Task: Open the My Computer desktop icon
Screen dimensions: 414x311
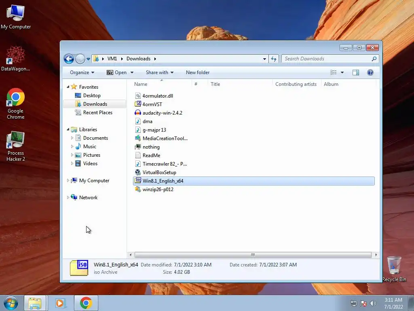Action: [x=16, y=17]
